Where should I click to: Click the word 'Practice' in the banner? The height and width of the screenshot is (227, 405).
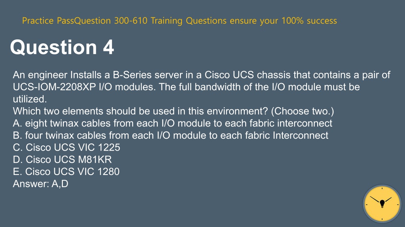tap(38, 20)
